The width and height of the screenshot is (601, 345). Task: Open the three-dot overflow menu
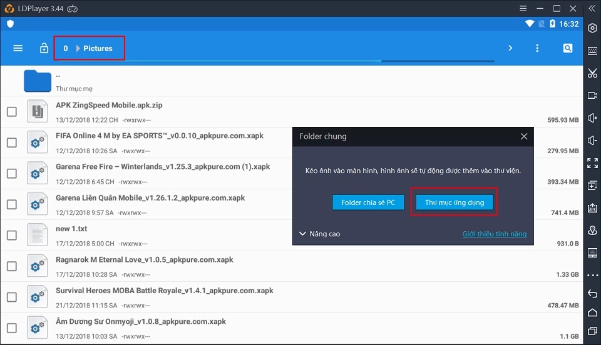(x=537, y=48)
